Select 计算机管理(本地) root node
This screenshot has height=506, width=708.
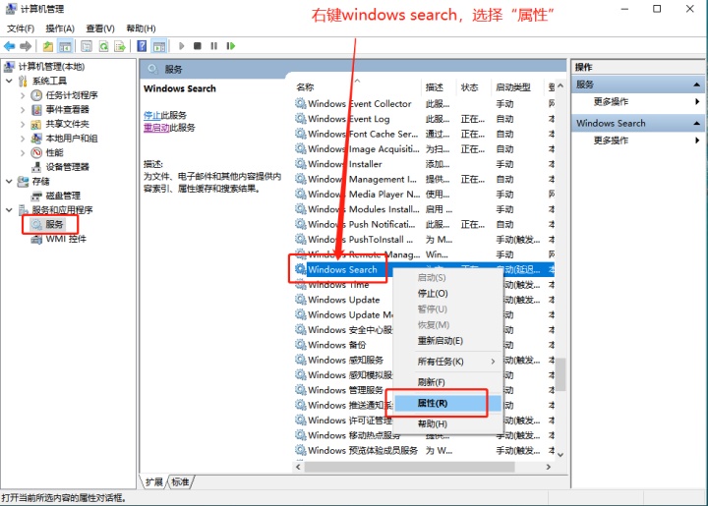pyautogui.click(x=51, y=67)
